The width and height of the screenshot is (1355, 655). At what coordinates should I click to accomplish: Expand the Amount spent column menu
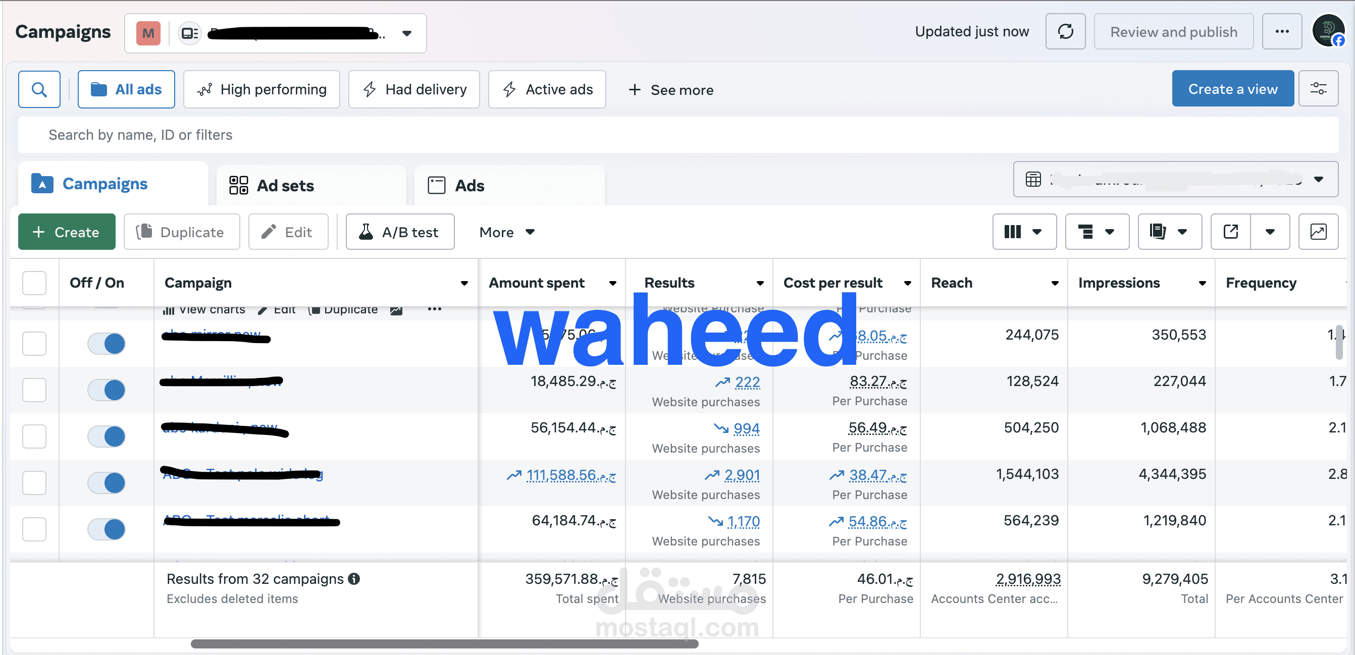tap(612, 283)
